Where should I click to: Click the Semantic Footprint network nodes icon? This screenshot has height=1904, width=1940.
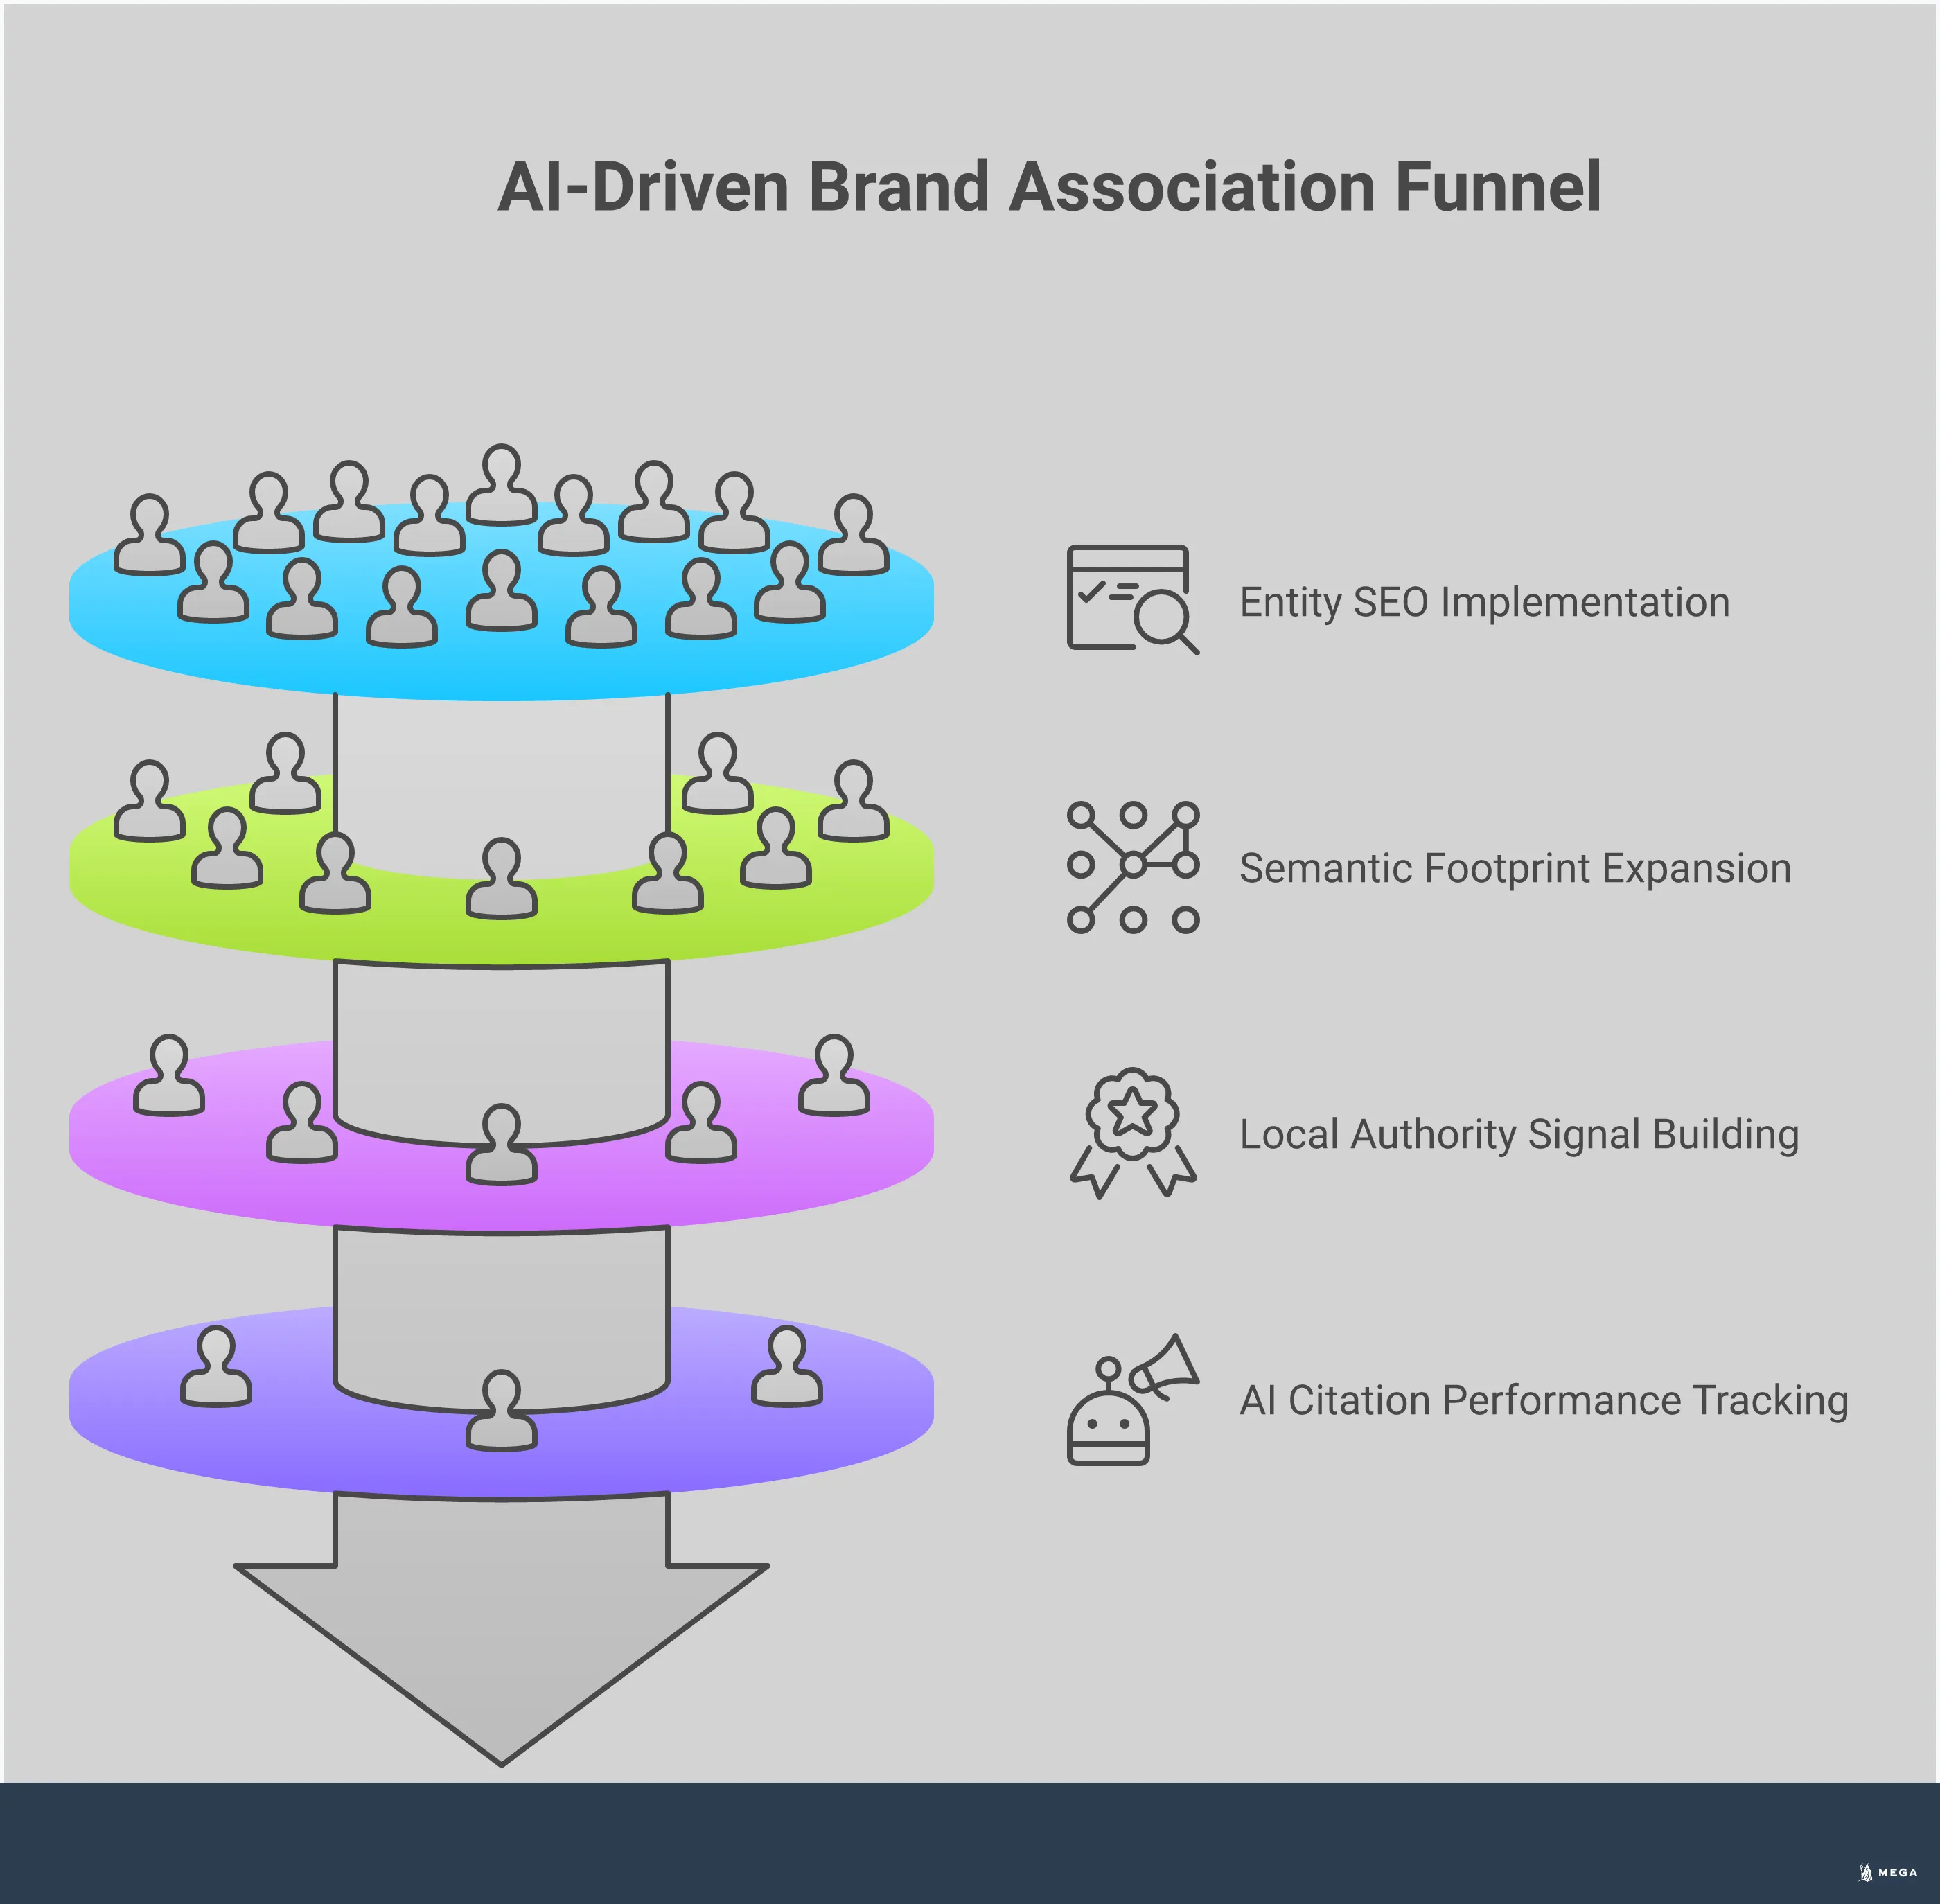pos(1132,867)
